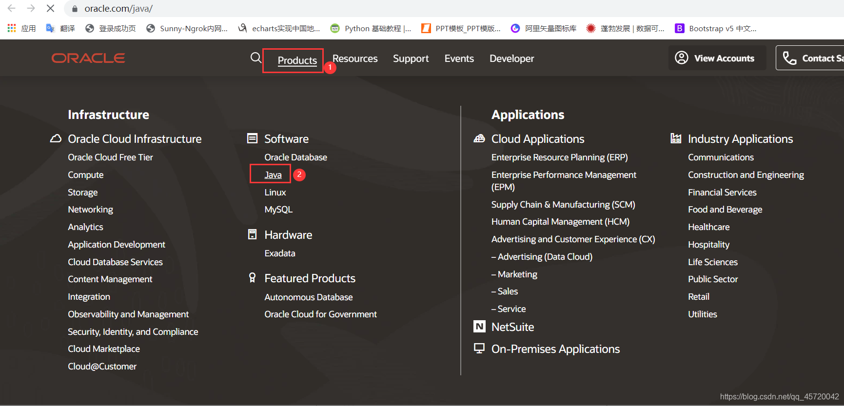This screenshot has height=406, width=844.
Task: Click the Contact Sales phone icon
Action: tap(789, 58)
